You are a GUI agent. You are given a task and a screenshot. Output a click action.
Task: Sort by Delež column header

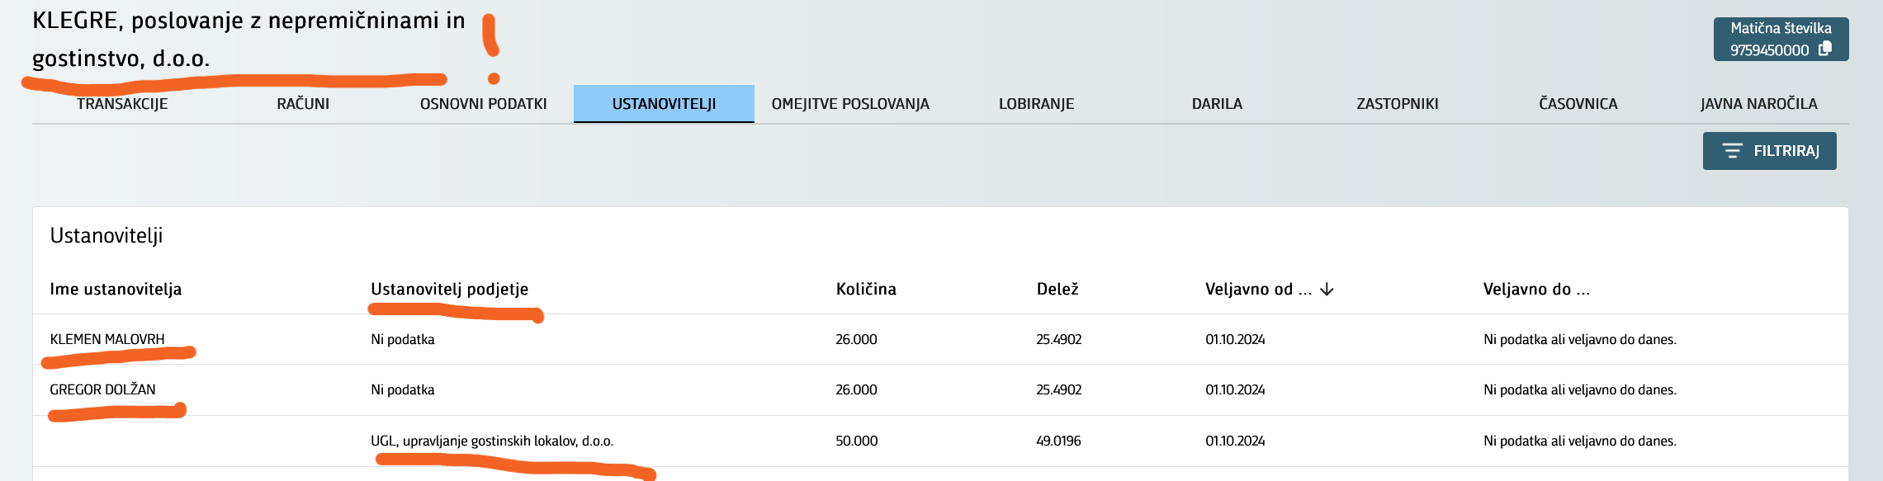tap(1057, 290)
